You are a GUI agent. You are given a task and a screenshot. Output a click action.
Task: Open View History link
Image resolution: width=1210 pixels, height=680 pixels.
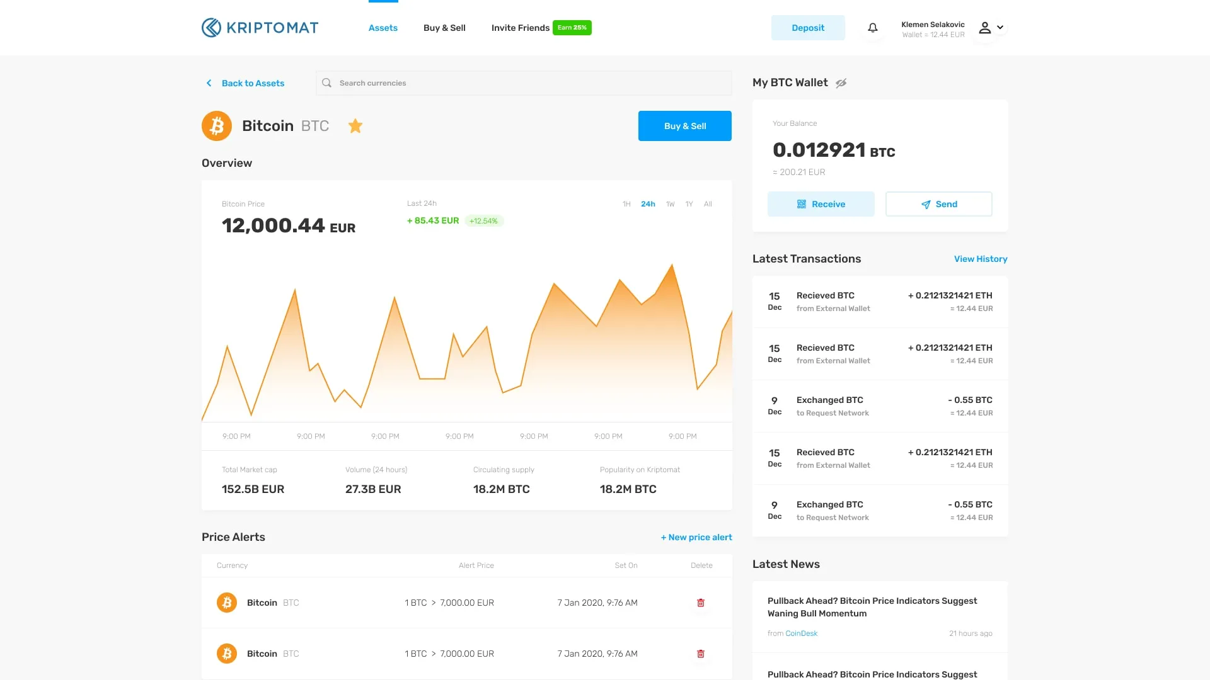tap(981, 259)
